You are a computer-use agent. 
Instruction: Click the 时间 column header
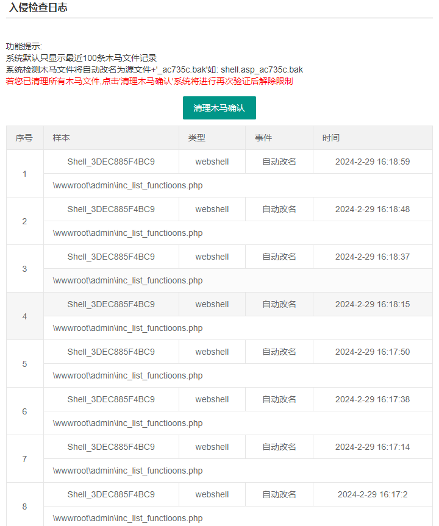coord(331,138)
